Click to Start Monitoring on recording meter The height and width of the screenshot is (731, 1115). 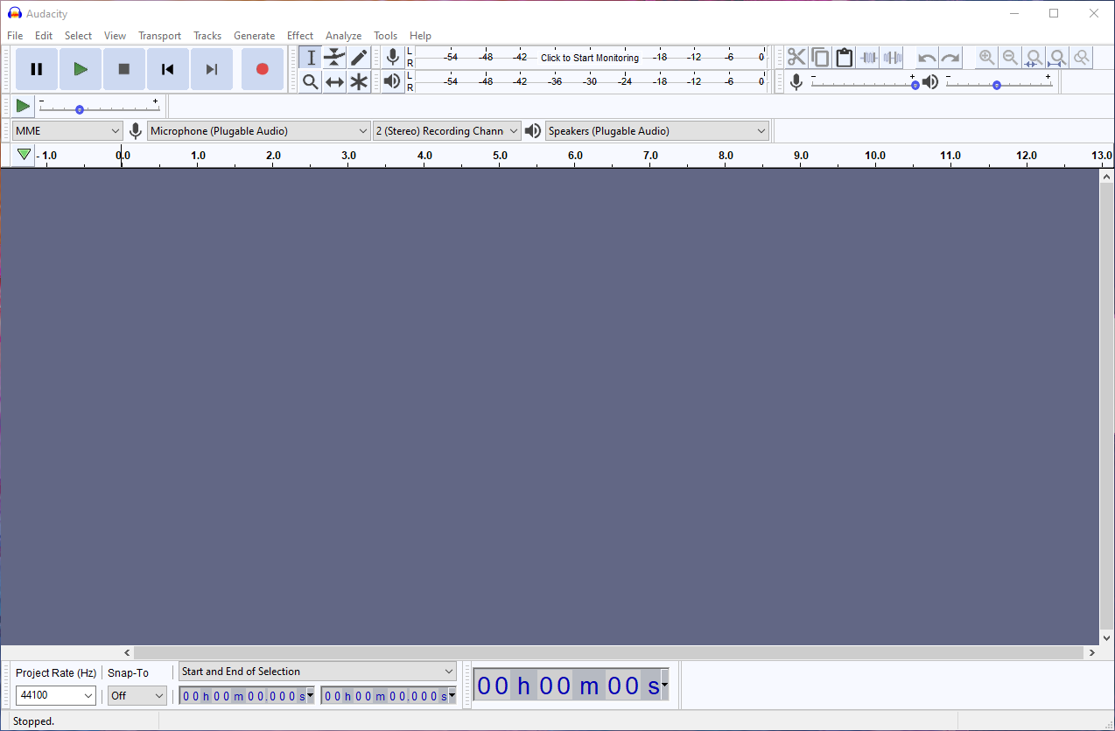[590, 58]
